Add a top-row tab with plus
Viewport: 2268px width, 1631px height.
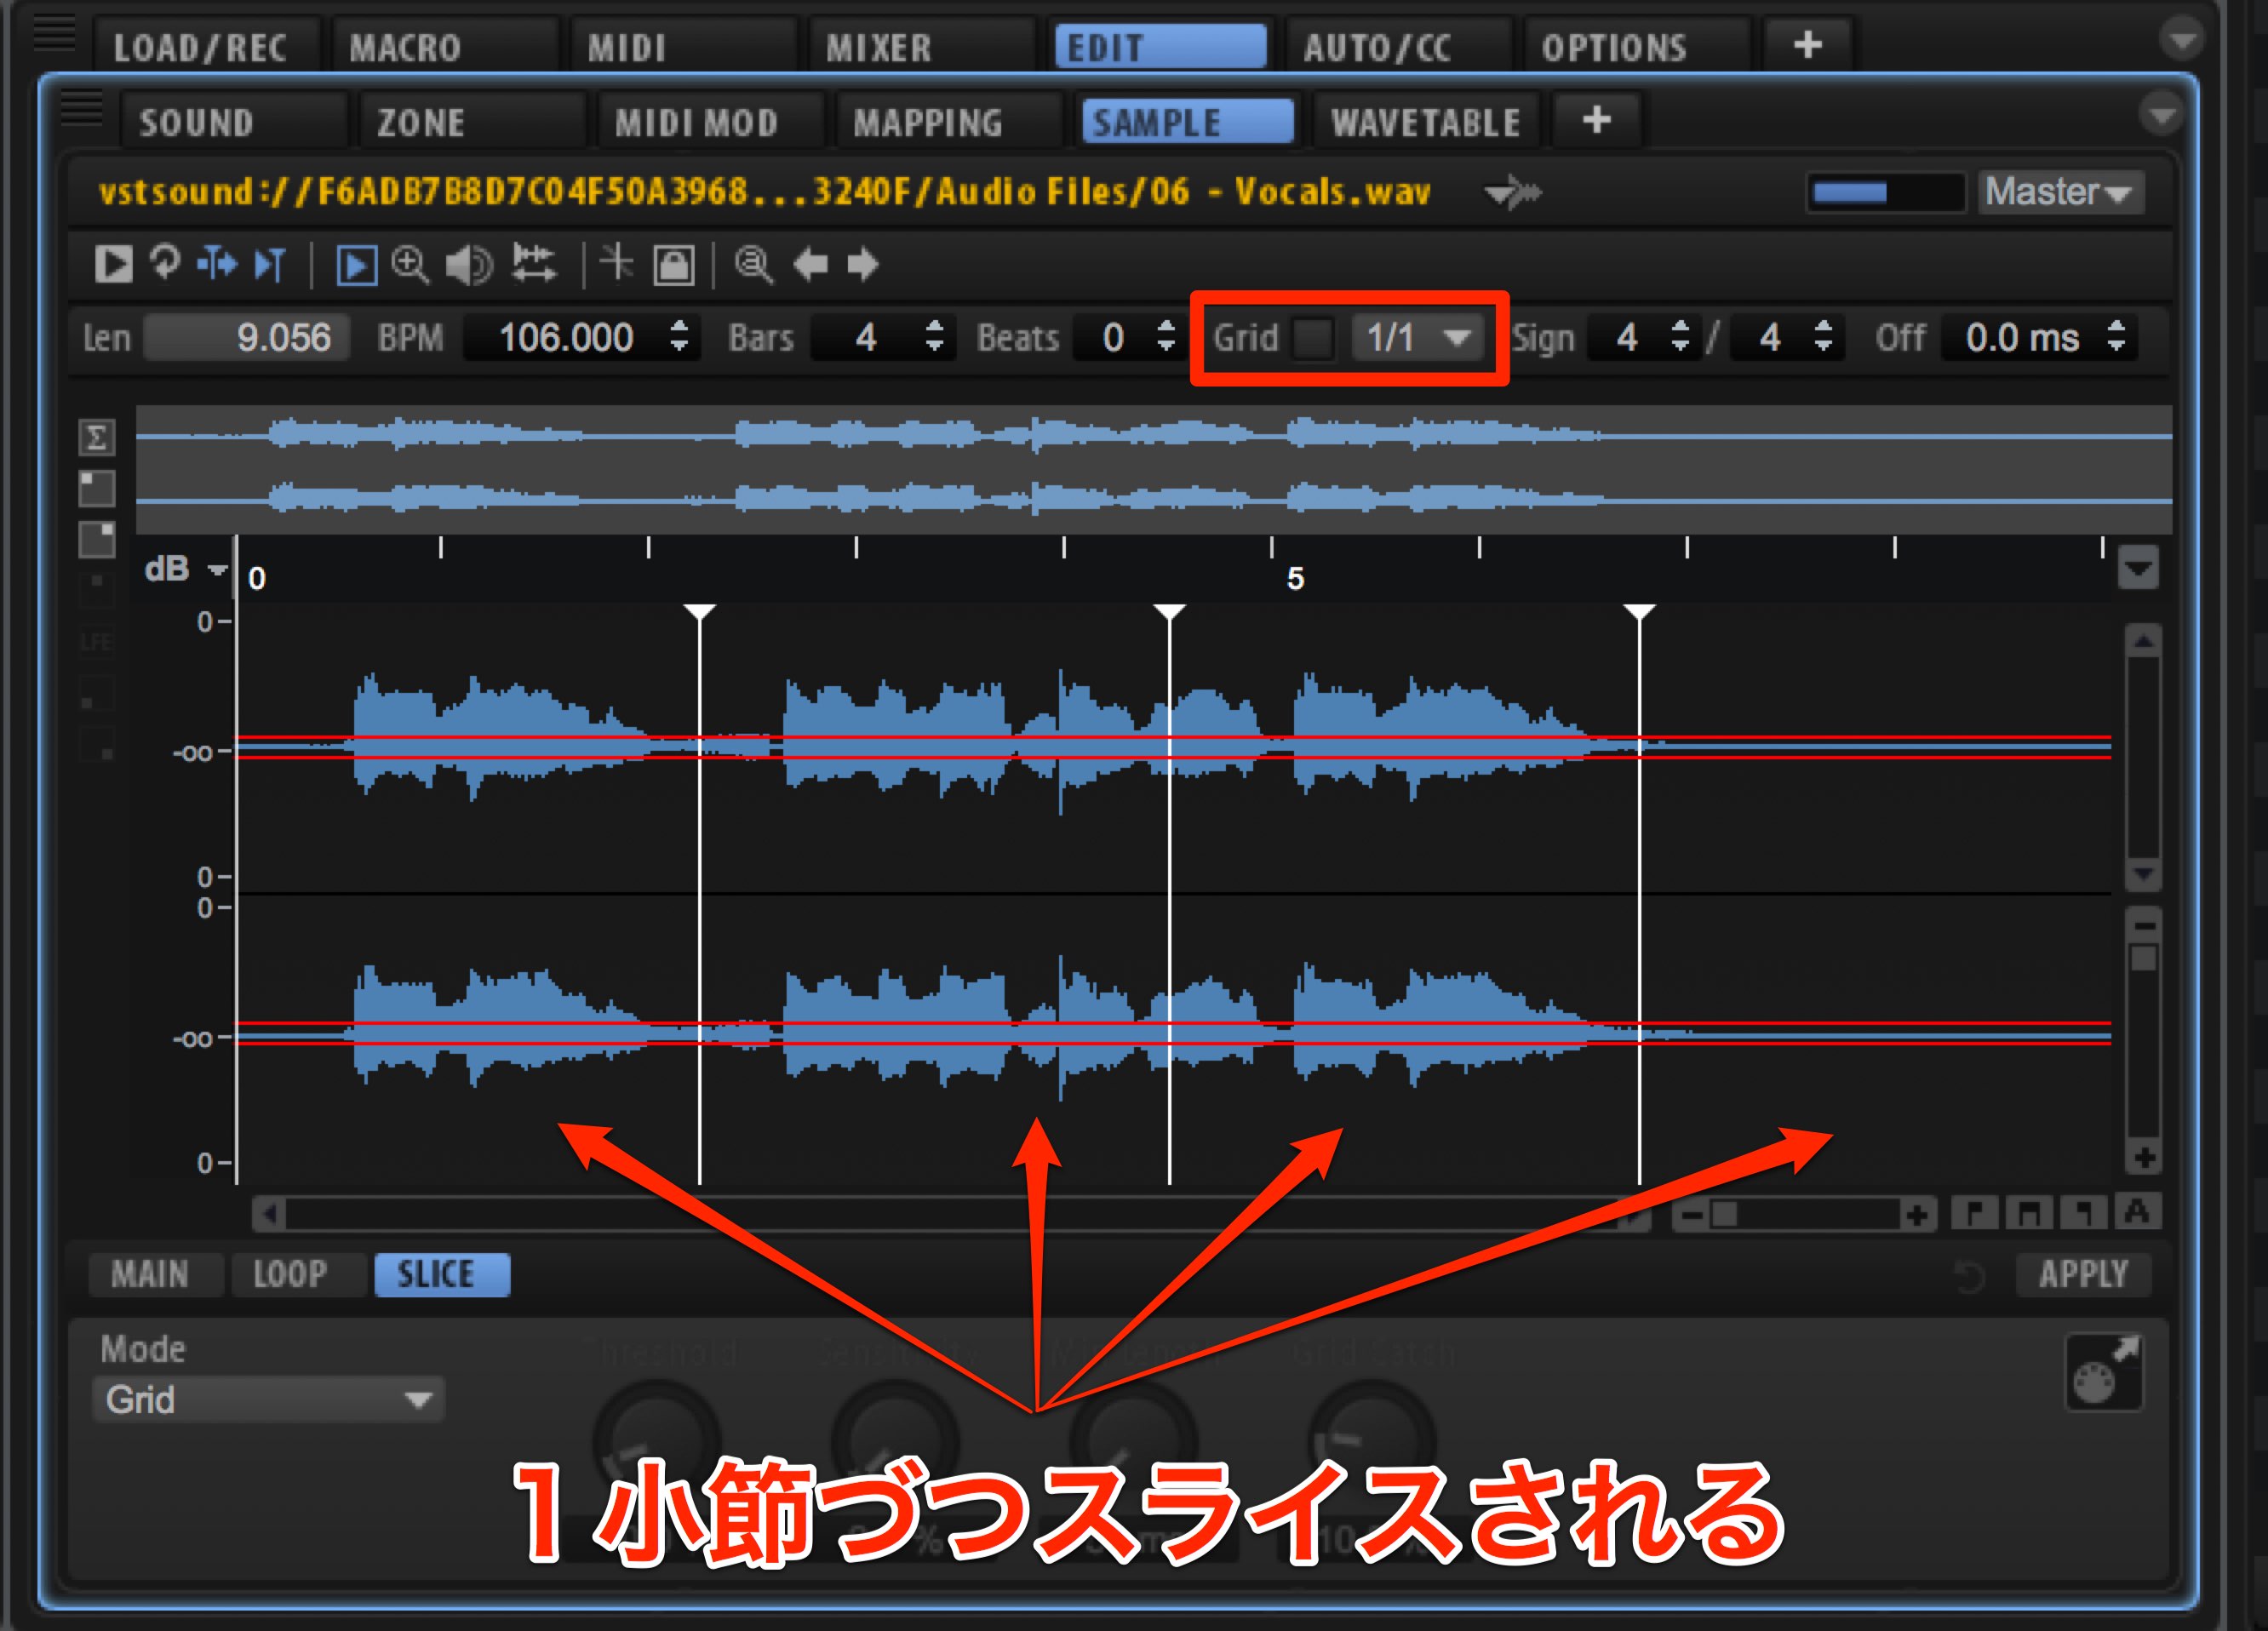click(x=1807, y=45)
